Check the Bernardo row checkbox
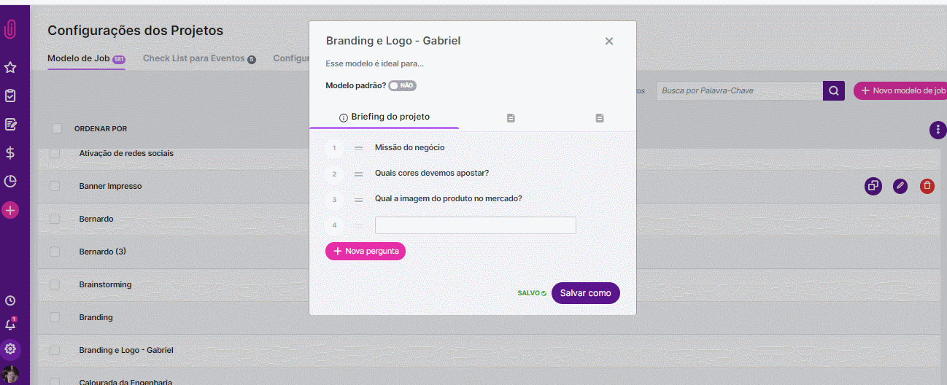 pos(55,219)
